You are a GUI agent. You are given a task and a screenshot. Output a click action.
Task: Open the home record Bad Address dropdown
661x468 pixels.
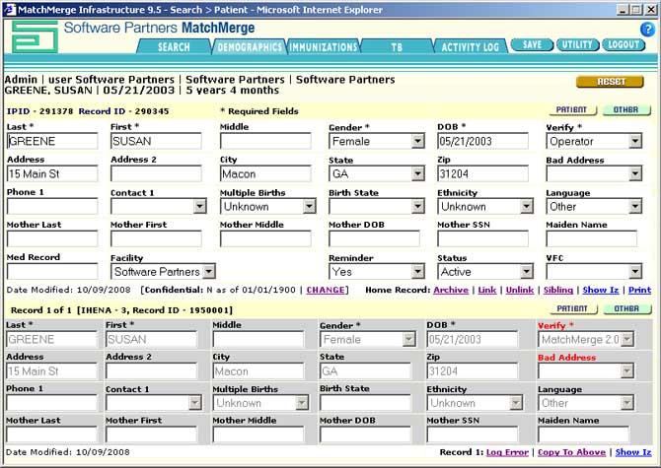click(635, 173)
